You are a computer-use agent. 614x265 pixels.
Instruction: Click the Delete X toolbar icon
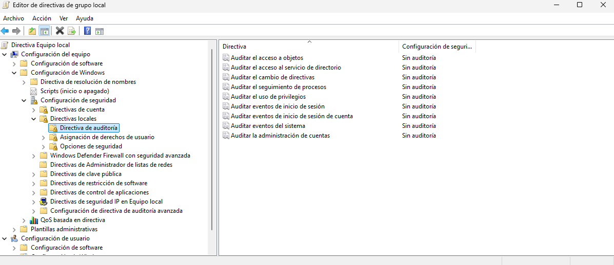(x=60, y=31)
